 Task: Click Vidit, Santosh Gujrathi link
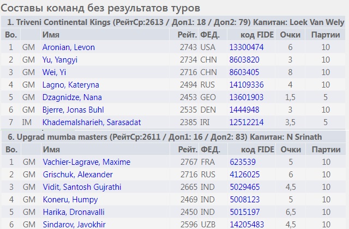pos(82,187)
